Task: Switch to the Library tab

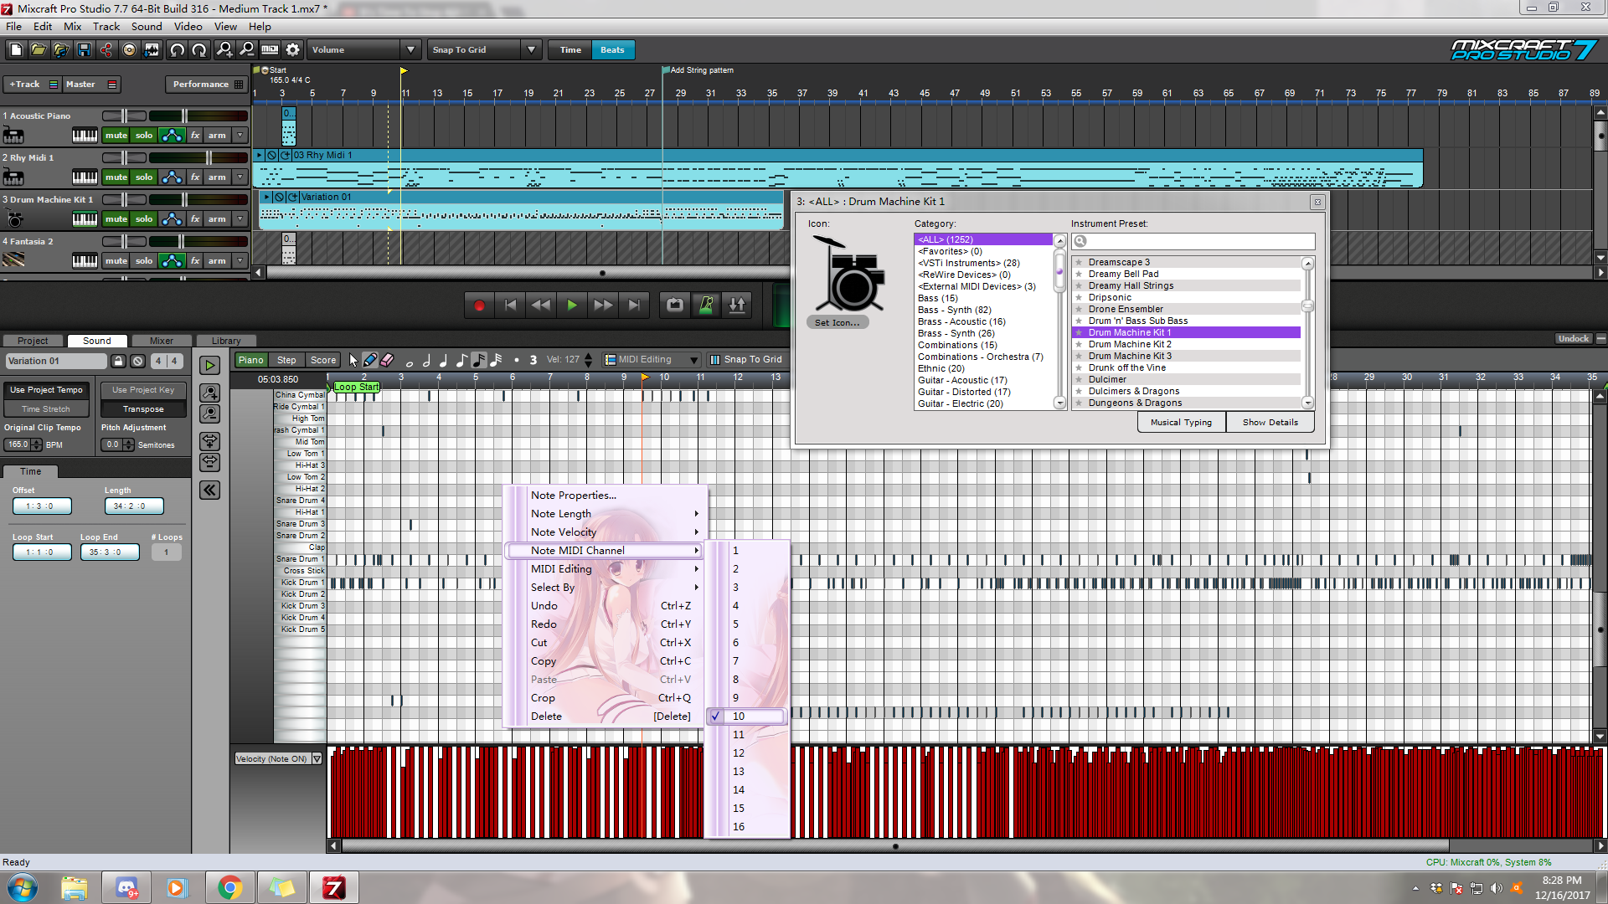Action: (x=226, y=340)
